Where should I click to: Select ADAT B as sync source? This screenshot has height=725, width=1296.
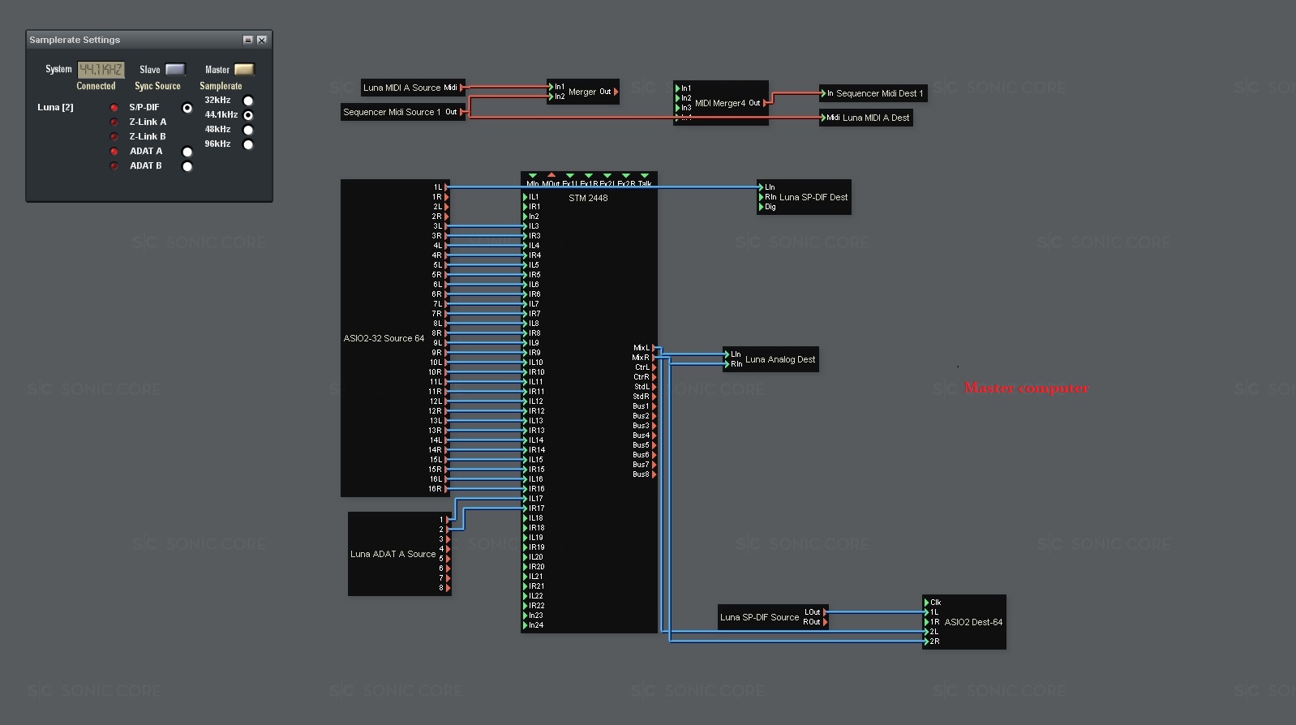click(187, 166)
